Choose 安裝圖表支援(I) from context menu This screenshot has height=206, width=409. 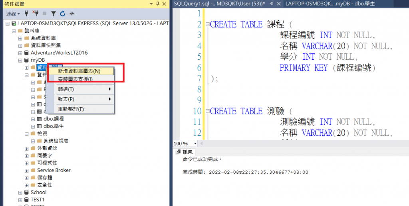pos(81,79)
